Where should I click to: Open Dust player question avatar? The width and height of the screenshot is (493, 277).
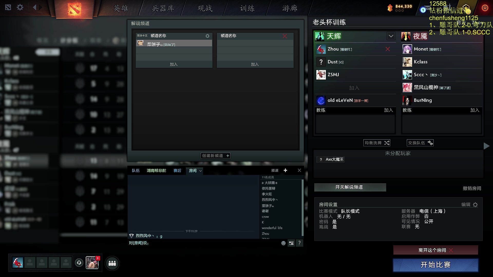pyautogui.click(x=321, y=62)
